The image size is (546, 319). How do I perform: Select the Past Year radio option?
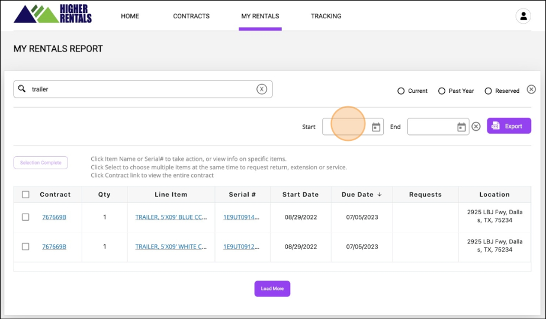pos(442,91)
